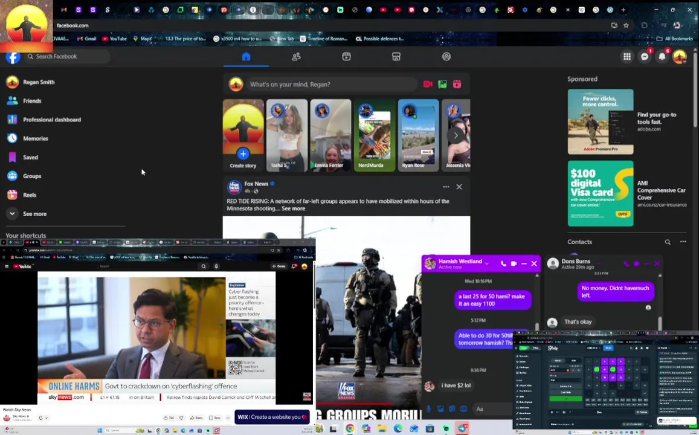Open Hamish Westland chat settings chevron
The height and width of the screenshot is (435, 699).
click(486, 263)
